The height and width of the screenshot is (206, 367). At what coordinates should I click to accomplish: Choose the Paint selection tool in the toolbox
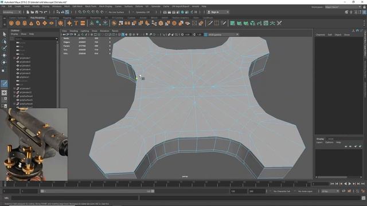tap(4, 48)
